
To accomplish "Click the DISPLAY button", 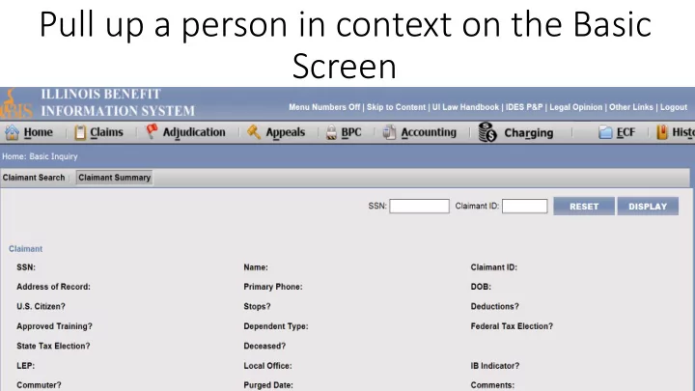I will (648, 207).
